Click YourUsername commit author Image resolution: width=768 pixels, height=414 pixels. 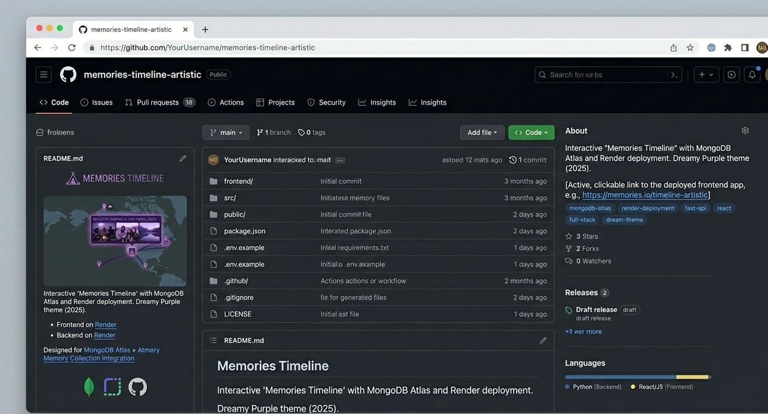pos(247,160)
